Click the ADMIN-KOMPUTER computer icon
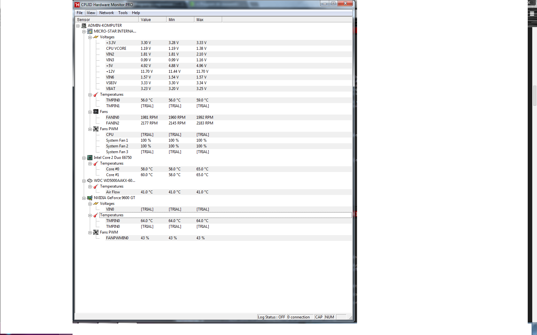The width and height of the screenshot is (537, 335). pyautogui.click(x=84, y=26)
